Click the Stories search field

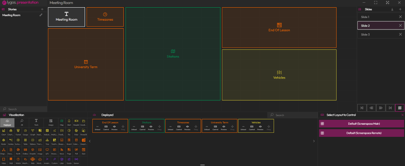(23, 109)
